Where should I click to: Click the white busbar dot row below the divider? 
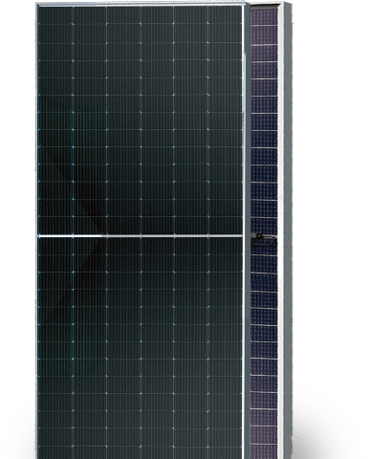(x=140, y=254)
